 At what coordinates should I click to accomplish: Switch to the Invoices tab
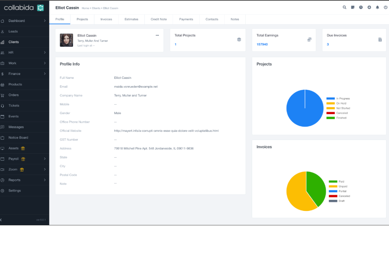[106, 19]
